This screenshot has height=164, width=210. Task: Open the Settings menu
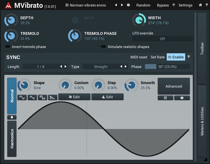185,5
